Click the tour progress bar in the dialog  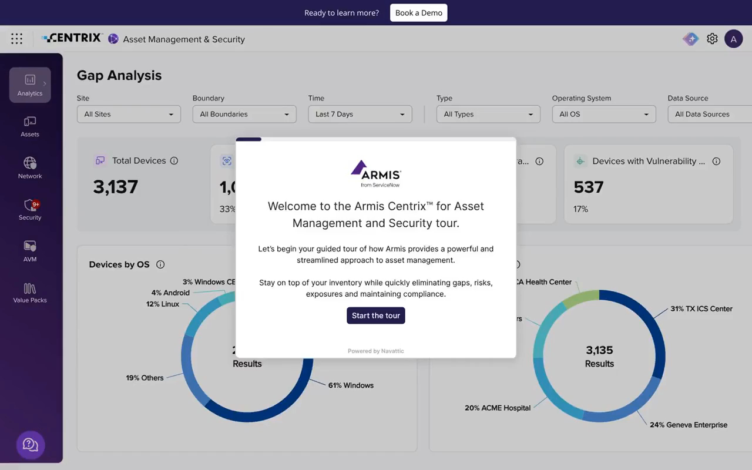coord(376,139)
